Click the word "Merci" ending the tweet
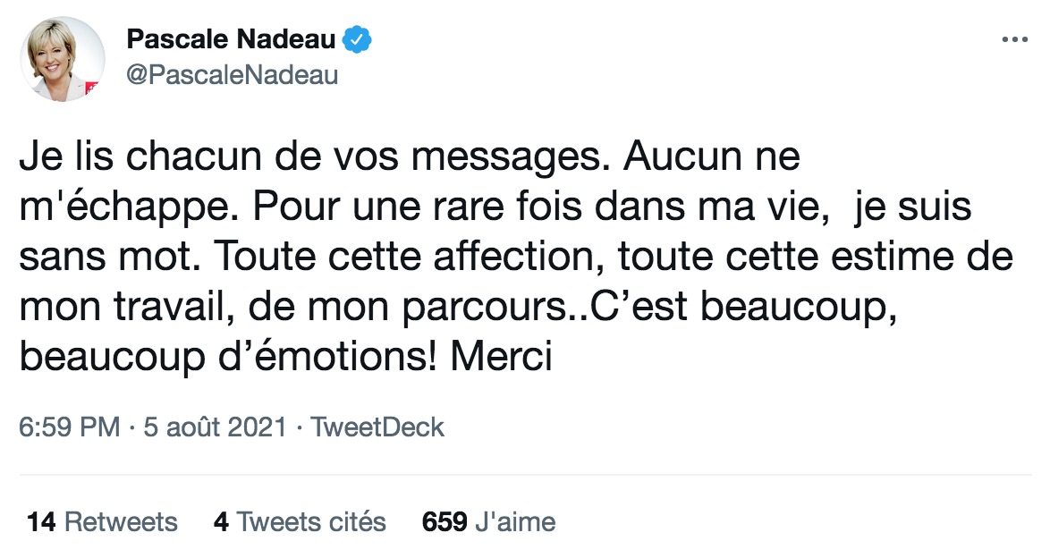1050x558 pixels. click(502, 357)
